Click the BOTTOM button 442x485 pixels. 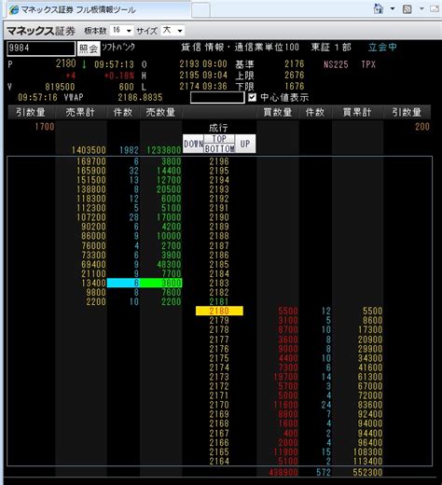pyautogui.click(x=219, y=148)
